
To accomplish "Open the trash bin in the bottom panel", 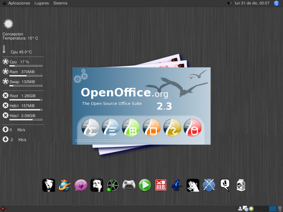I will coord(280,209).
